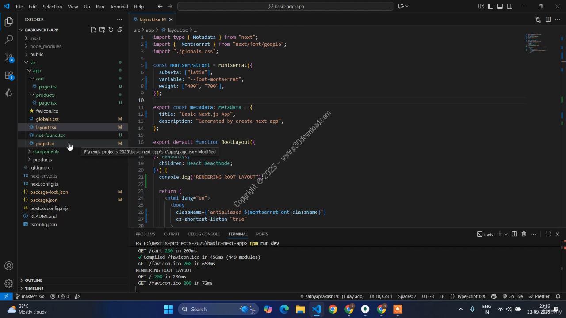Open the new terminal launch profile dropdown
The image size is (566, 318).
[506, 234]
